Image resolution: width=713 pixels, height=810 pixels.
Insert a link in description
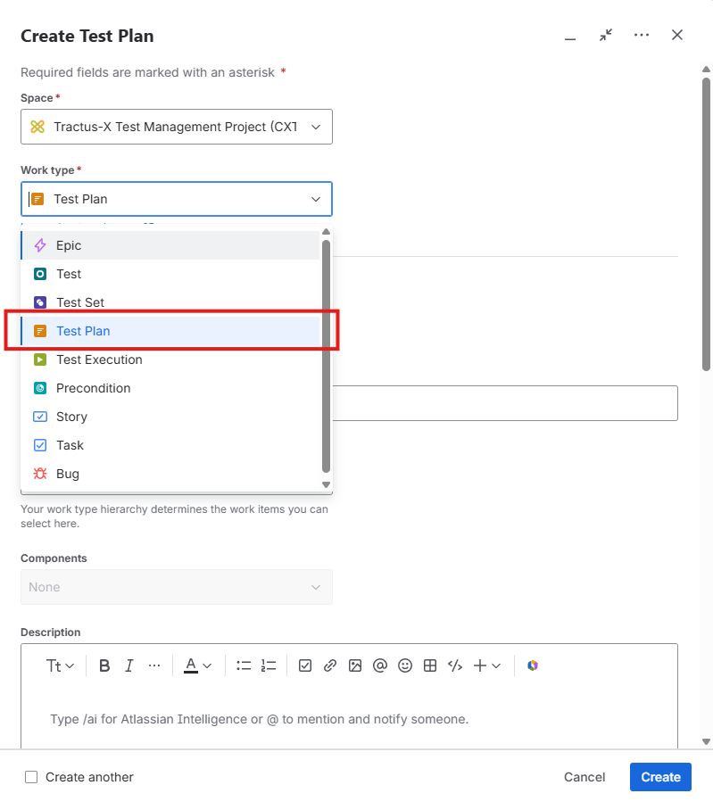coord(330,665)
